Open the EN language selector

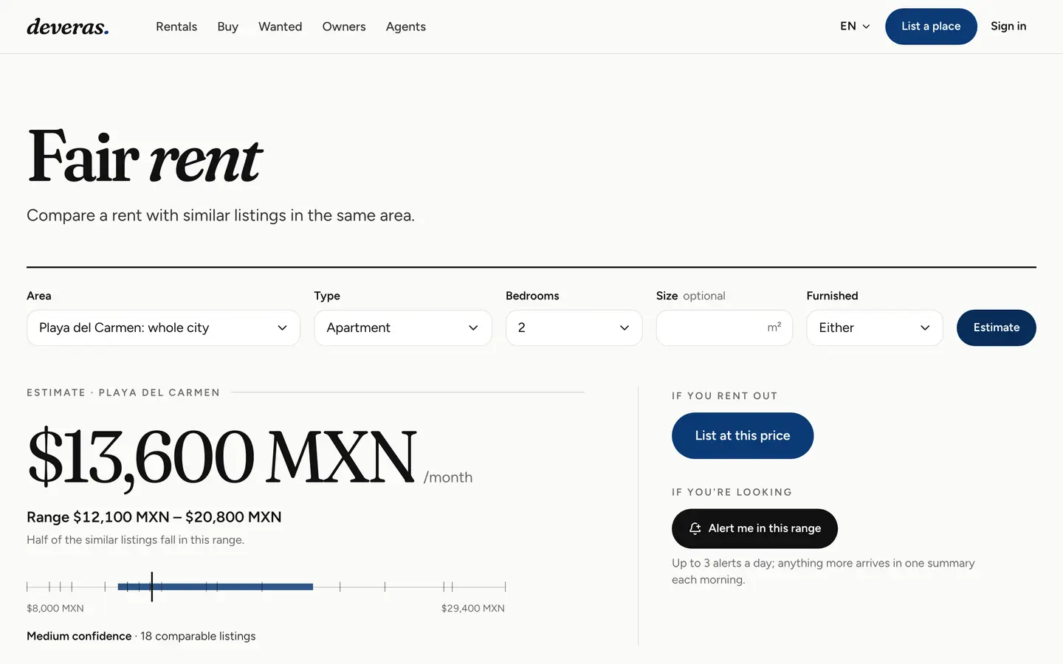coord(855,27)
